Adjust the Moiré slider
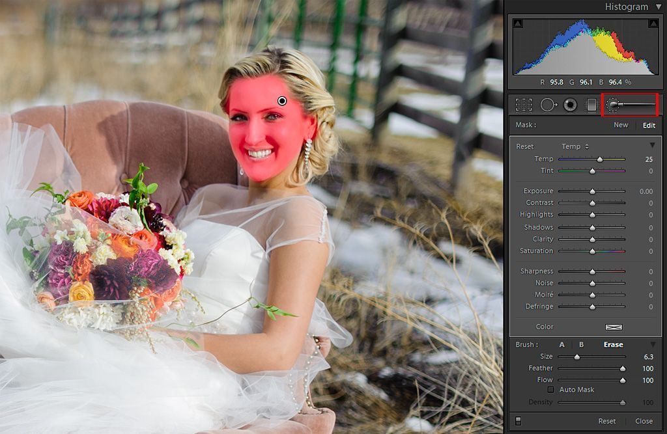 point(591,295)
